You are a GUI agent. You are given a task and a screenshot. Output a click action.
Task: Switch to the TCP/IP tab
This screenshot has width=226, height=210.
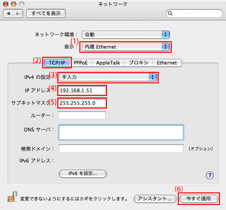57,63
